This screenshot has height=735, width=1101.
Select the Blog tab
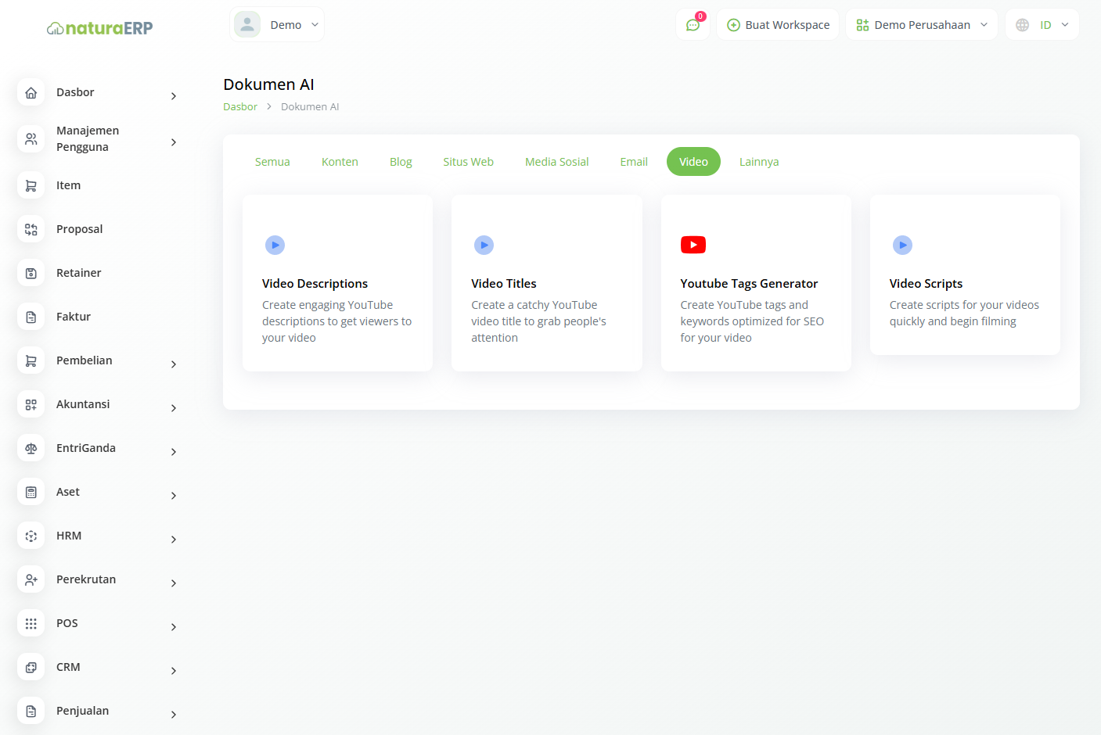tap(401, 162)
